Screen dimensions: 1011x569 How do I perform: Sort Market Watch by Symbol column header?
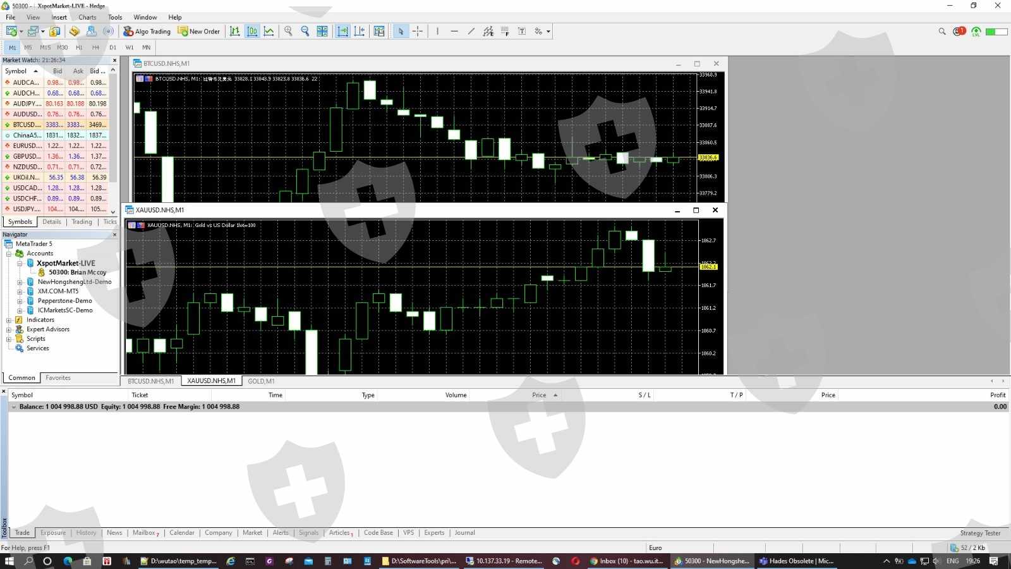(23, 71)
